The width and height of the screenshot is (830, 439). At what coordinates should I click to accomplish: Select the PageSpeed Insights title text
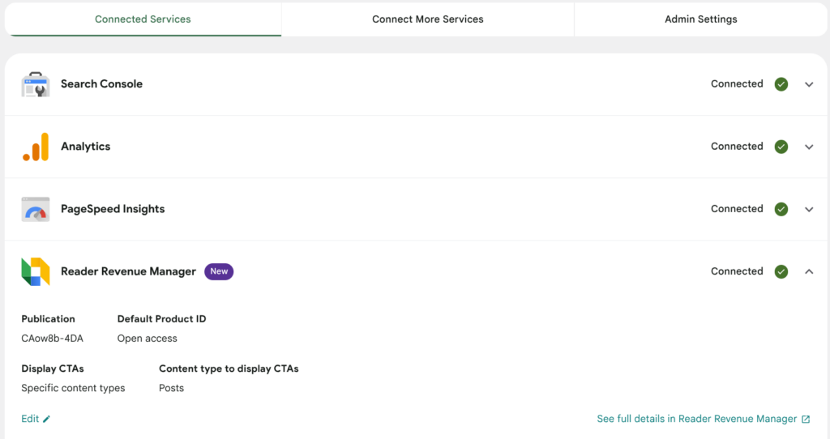(113, 209)
